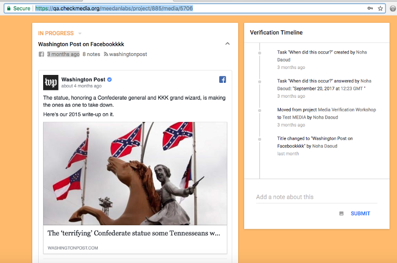Click the Washington Post on Facebookkkk title
The width and height of the screenshot is (397, 263).
(81, 44)
